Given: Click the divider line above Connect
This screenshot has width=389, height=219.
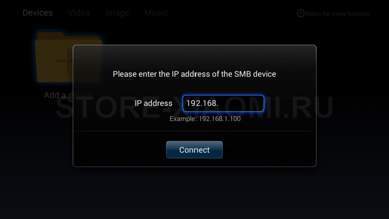Looking at the screenshot, I should click(195, 131).
